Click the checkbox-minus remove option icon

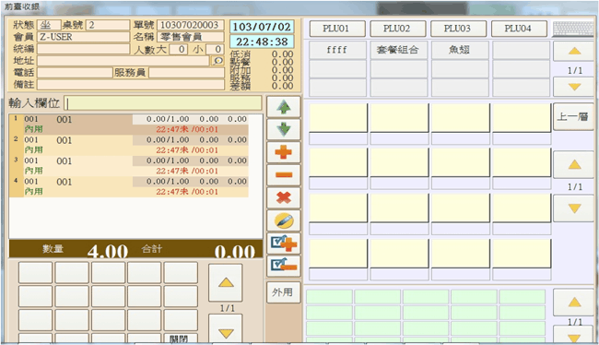coord(283,266)
